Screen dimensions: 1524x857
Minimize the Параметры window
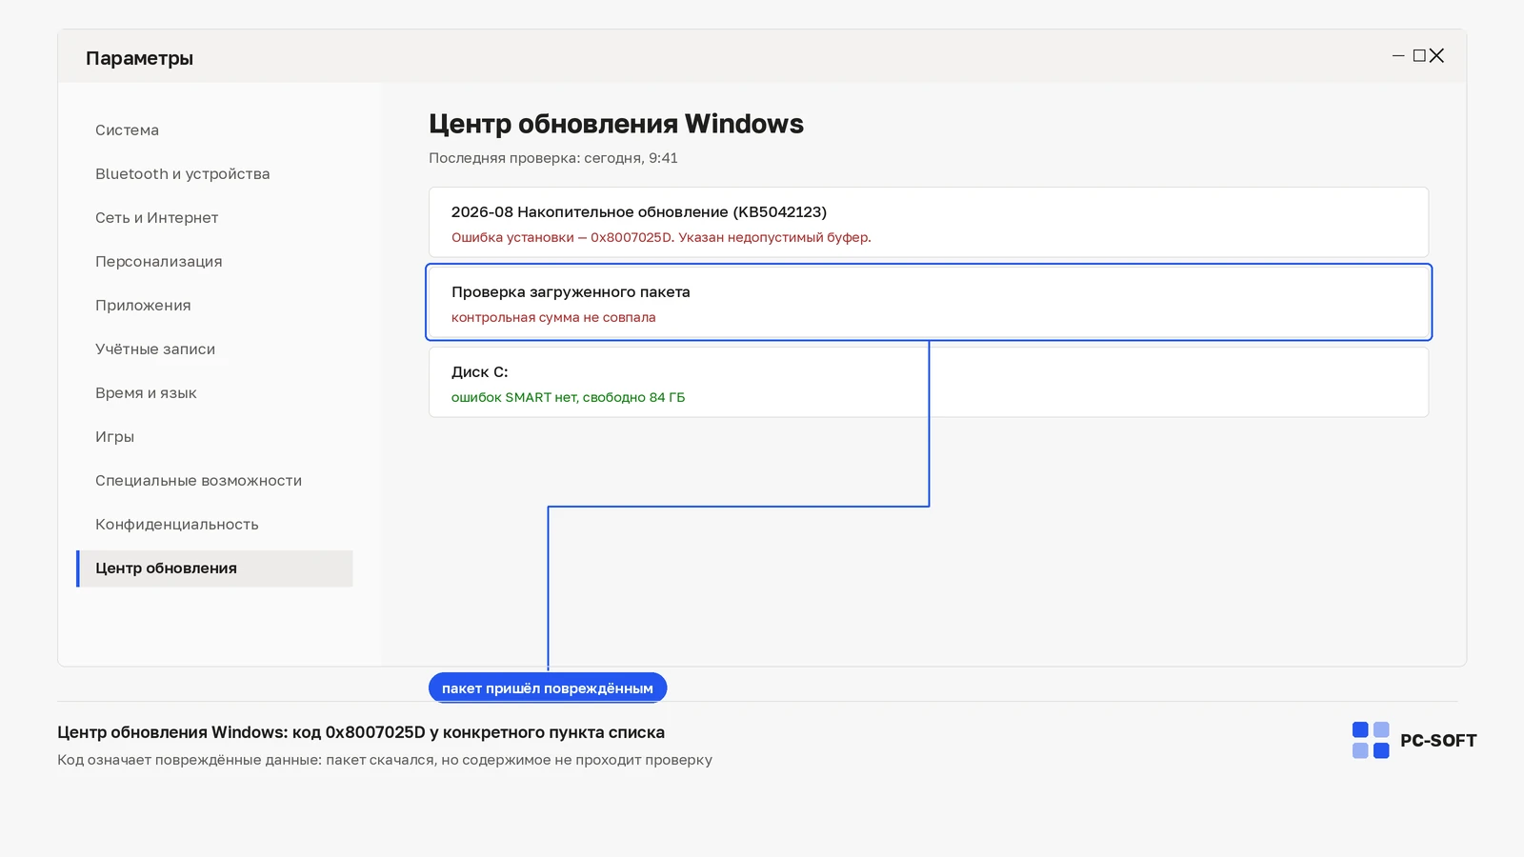coord(1398,56)
